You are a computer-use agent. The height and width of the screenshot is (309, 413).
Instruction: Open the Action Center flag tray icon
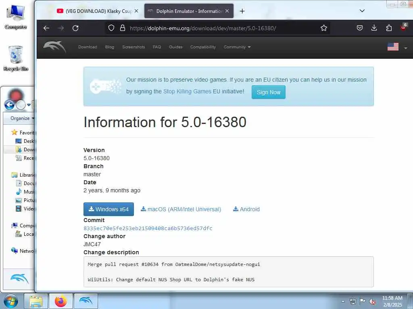pos(363,301)
